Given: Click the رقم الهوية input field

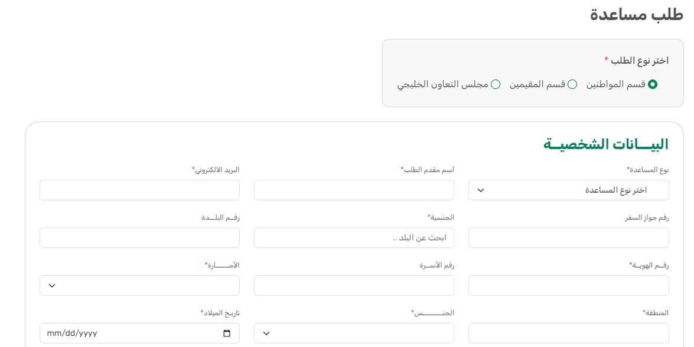Looking at the screenshot, I should coord(568,286).
